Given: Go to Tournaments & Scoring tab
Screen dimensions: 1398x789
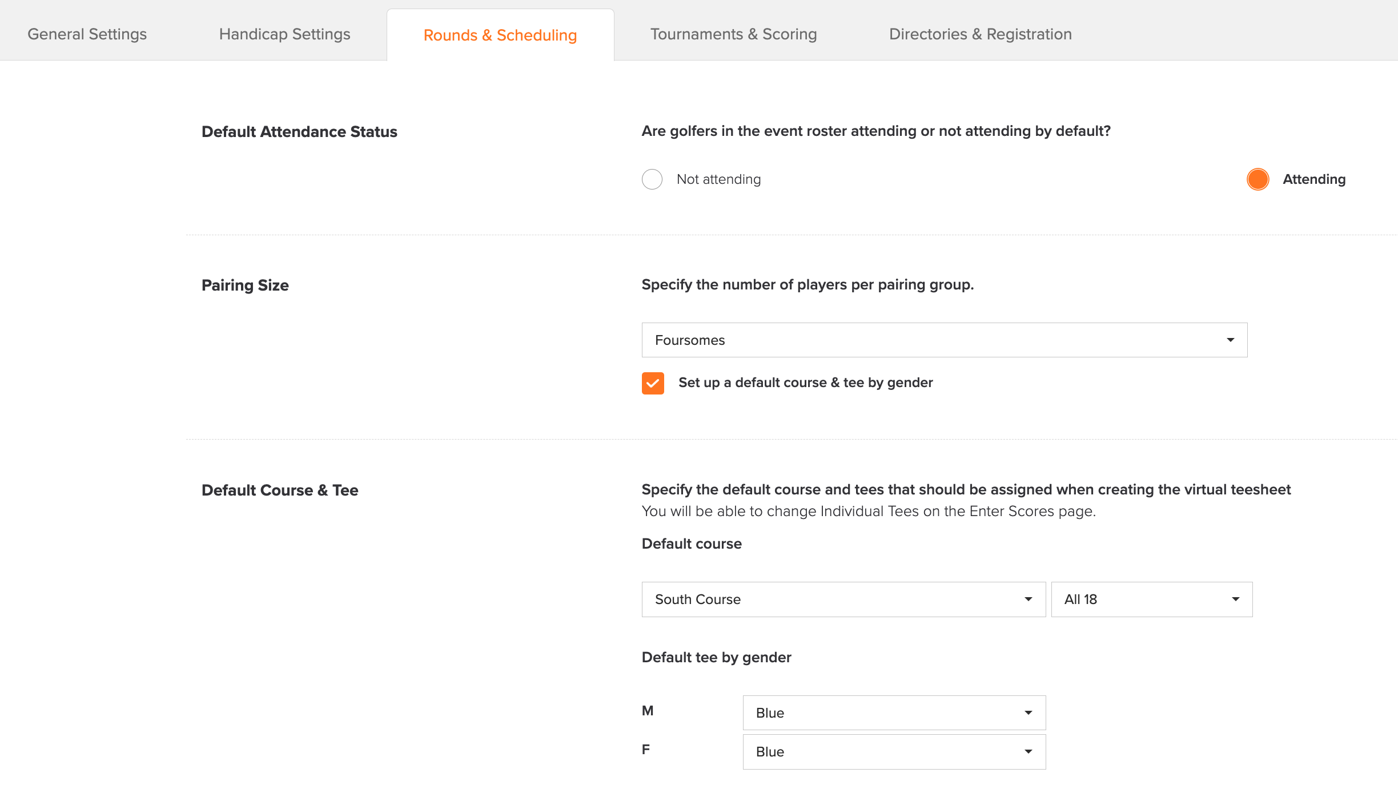Looking at the screenshot, I should [x=733, y=34].
